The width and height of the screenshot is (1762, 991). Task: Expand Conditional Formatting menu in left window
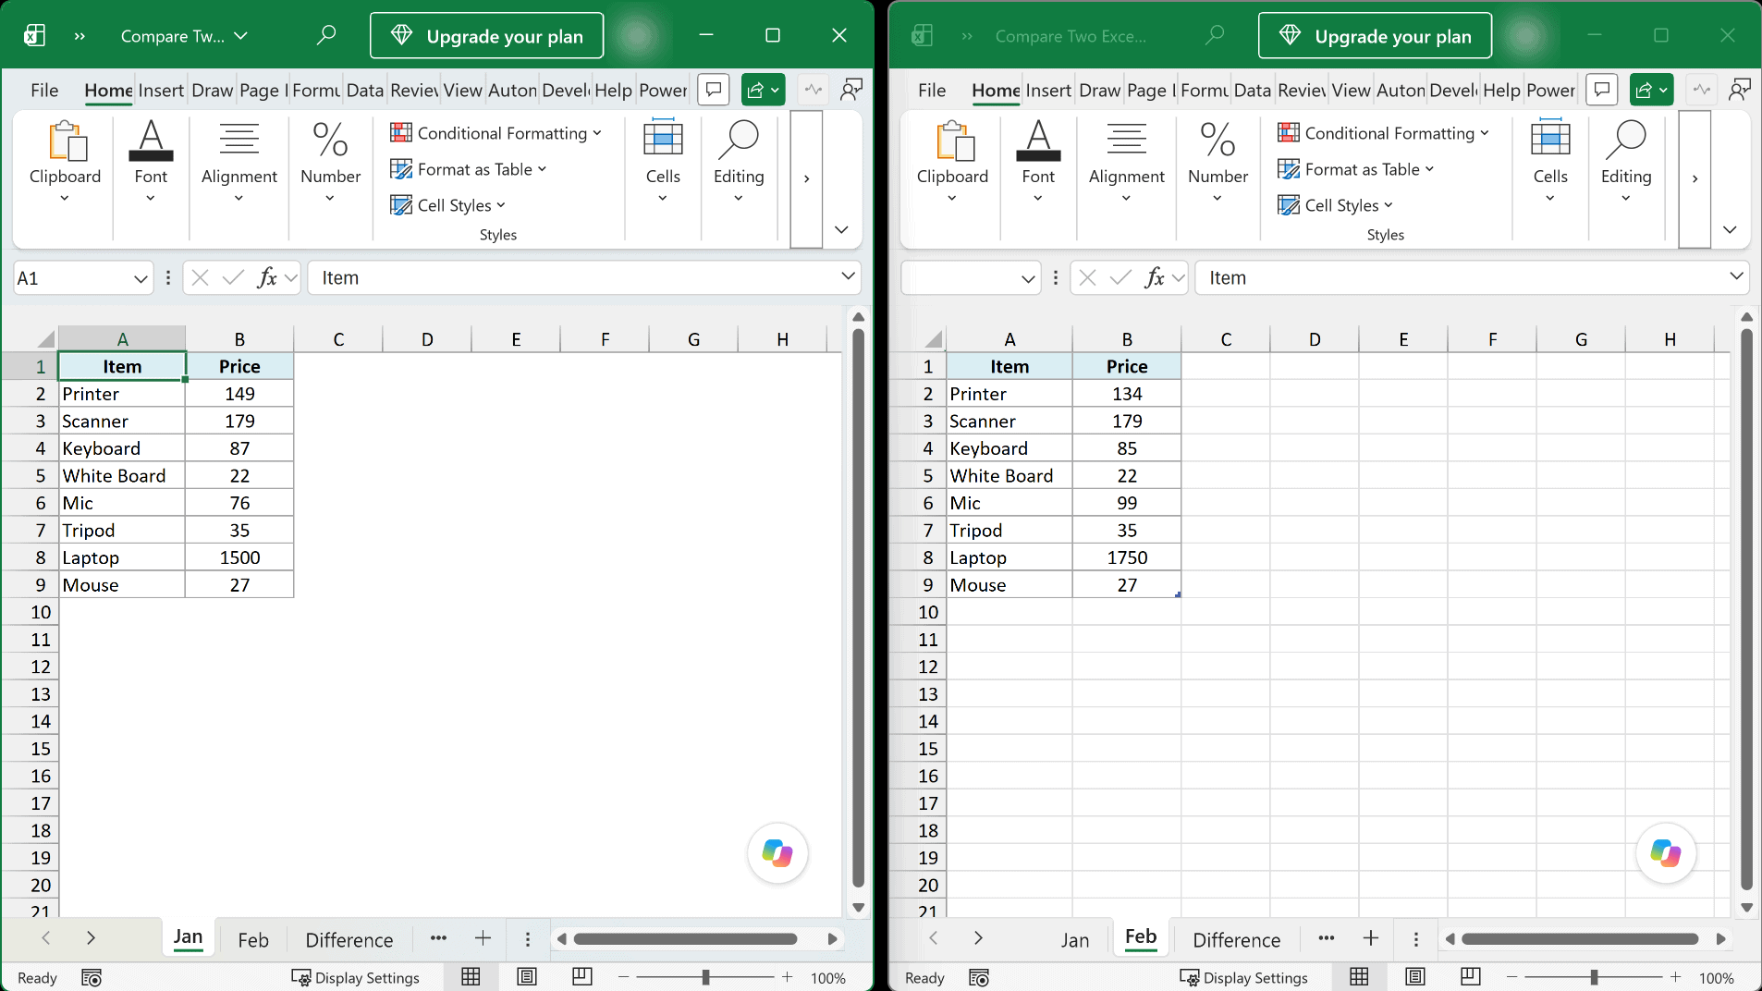tap(496, 133)
